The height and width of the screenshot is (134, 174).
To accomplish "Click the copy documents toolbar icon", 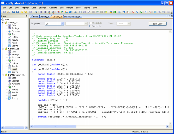I will pyautogui.click(x=31, y=12).
